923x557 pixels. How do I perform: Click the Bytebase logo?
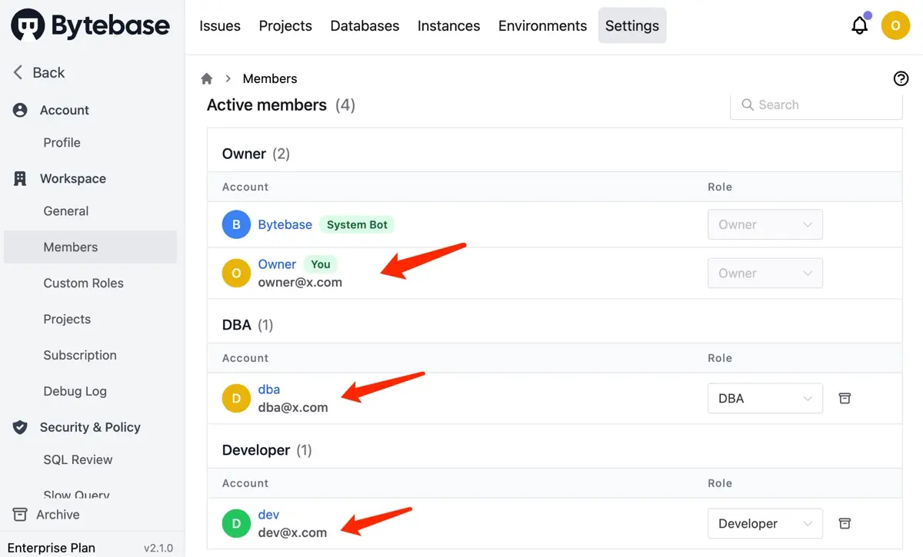[90, 25]
